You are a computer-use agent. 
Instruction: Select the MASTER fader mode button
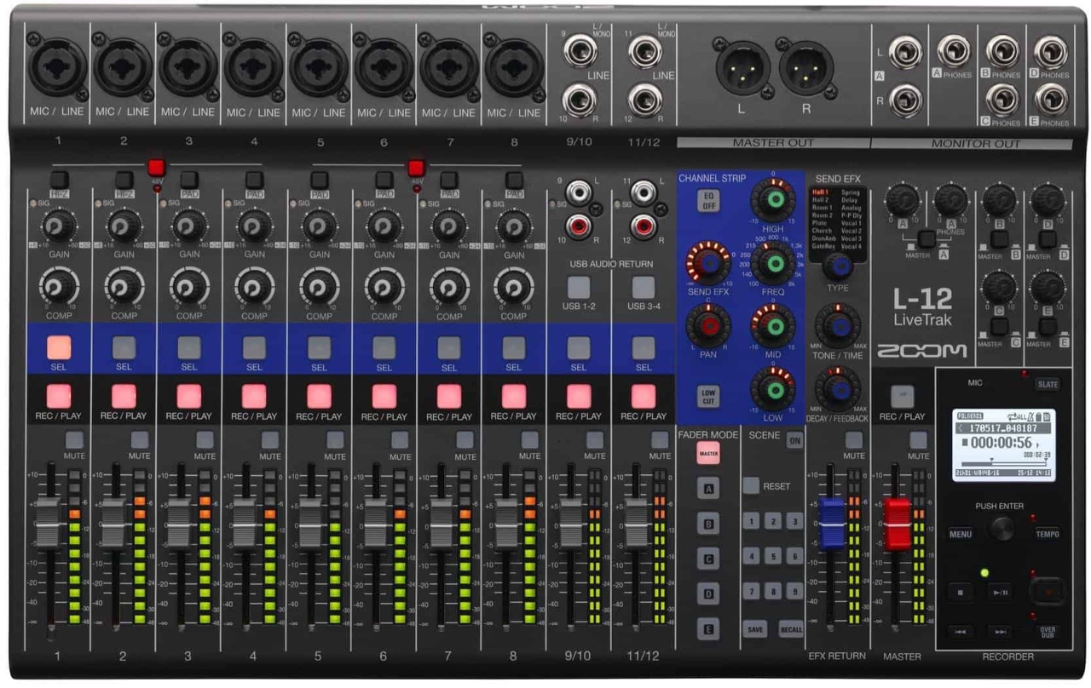(707, 454)
